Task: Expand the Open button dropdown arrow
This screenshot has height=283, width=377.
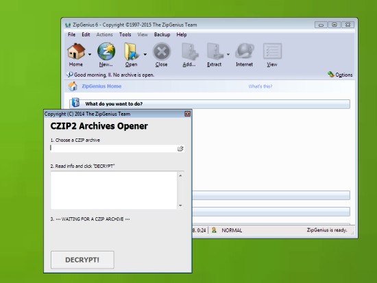Action: click(145, 55)
